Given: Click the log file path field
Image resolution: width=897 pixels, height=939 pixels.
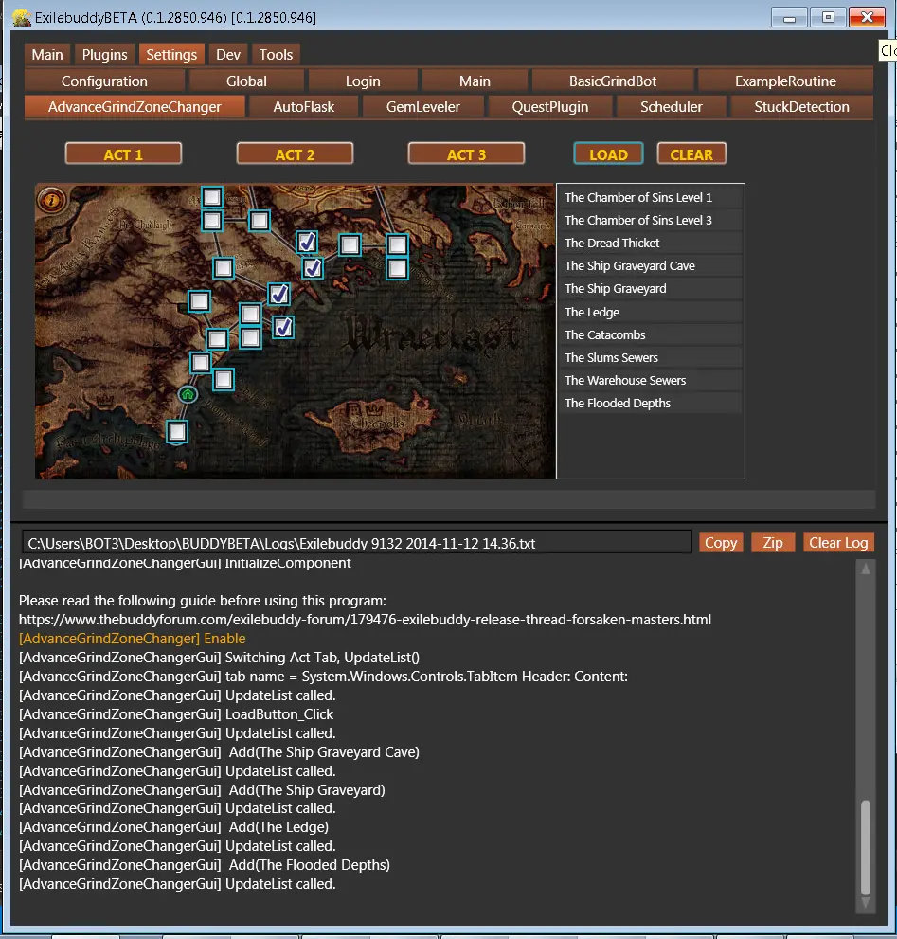Looking at the screenshot, I should point(357,544).
